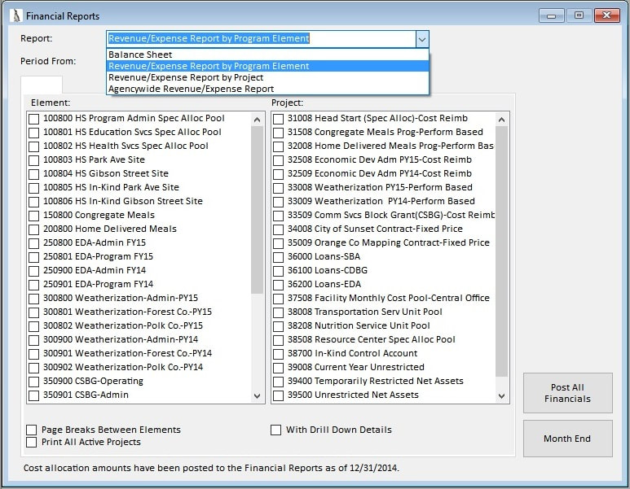Click Post All Financials button

click(568, 393)
